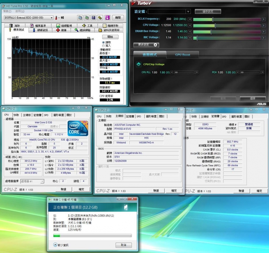Image resolution: width=269 pixels, height=253 pixels.
Task: Expand the 更多設定 panel in TurboV
Action: click(146, 45)
